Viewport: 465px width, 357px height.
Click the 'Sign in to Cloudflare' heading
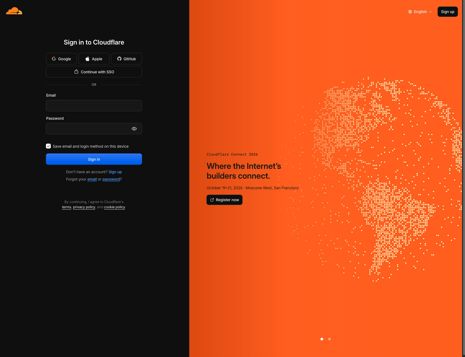pyautogui.click(x=94, y=42)
